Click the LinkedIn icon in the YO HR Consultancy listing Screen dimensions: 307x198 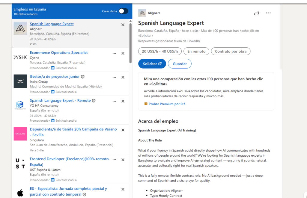click(53, 120)
